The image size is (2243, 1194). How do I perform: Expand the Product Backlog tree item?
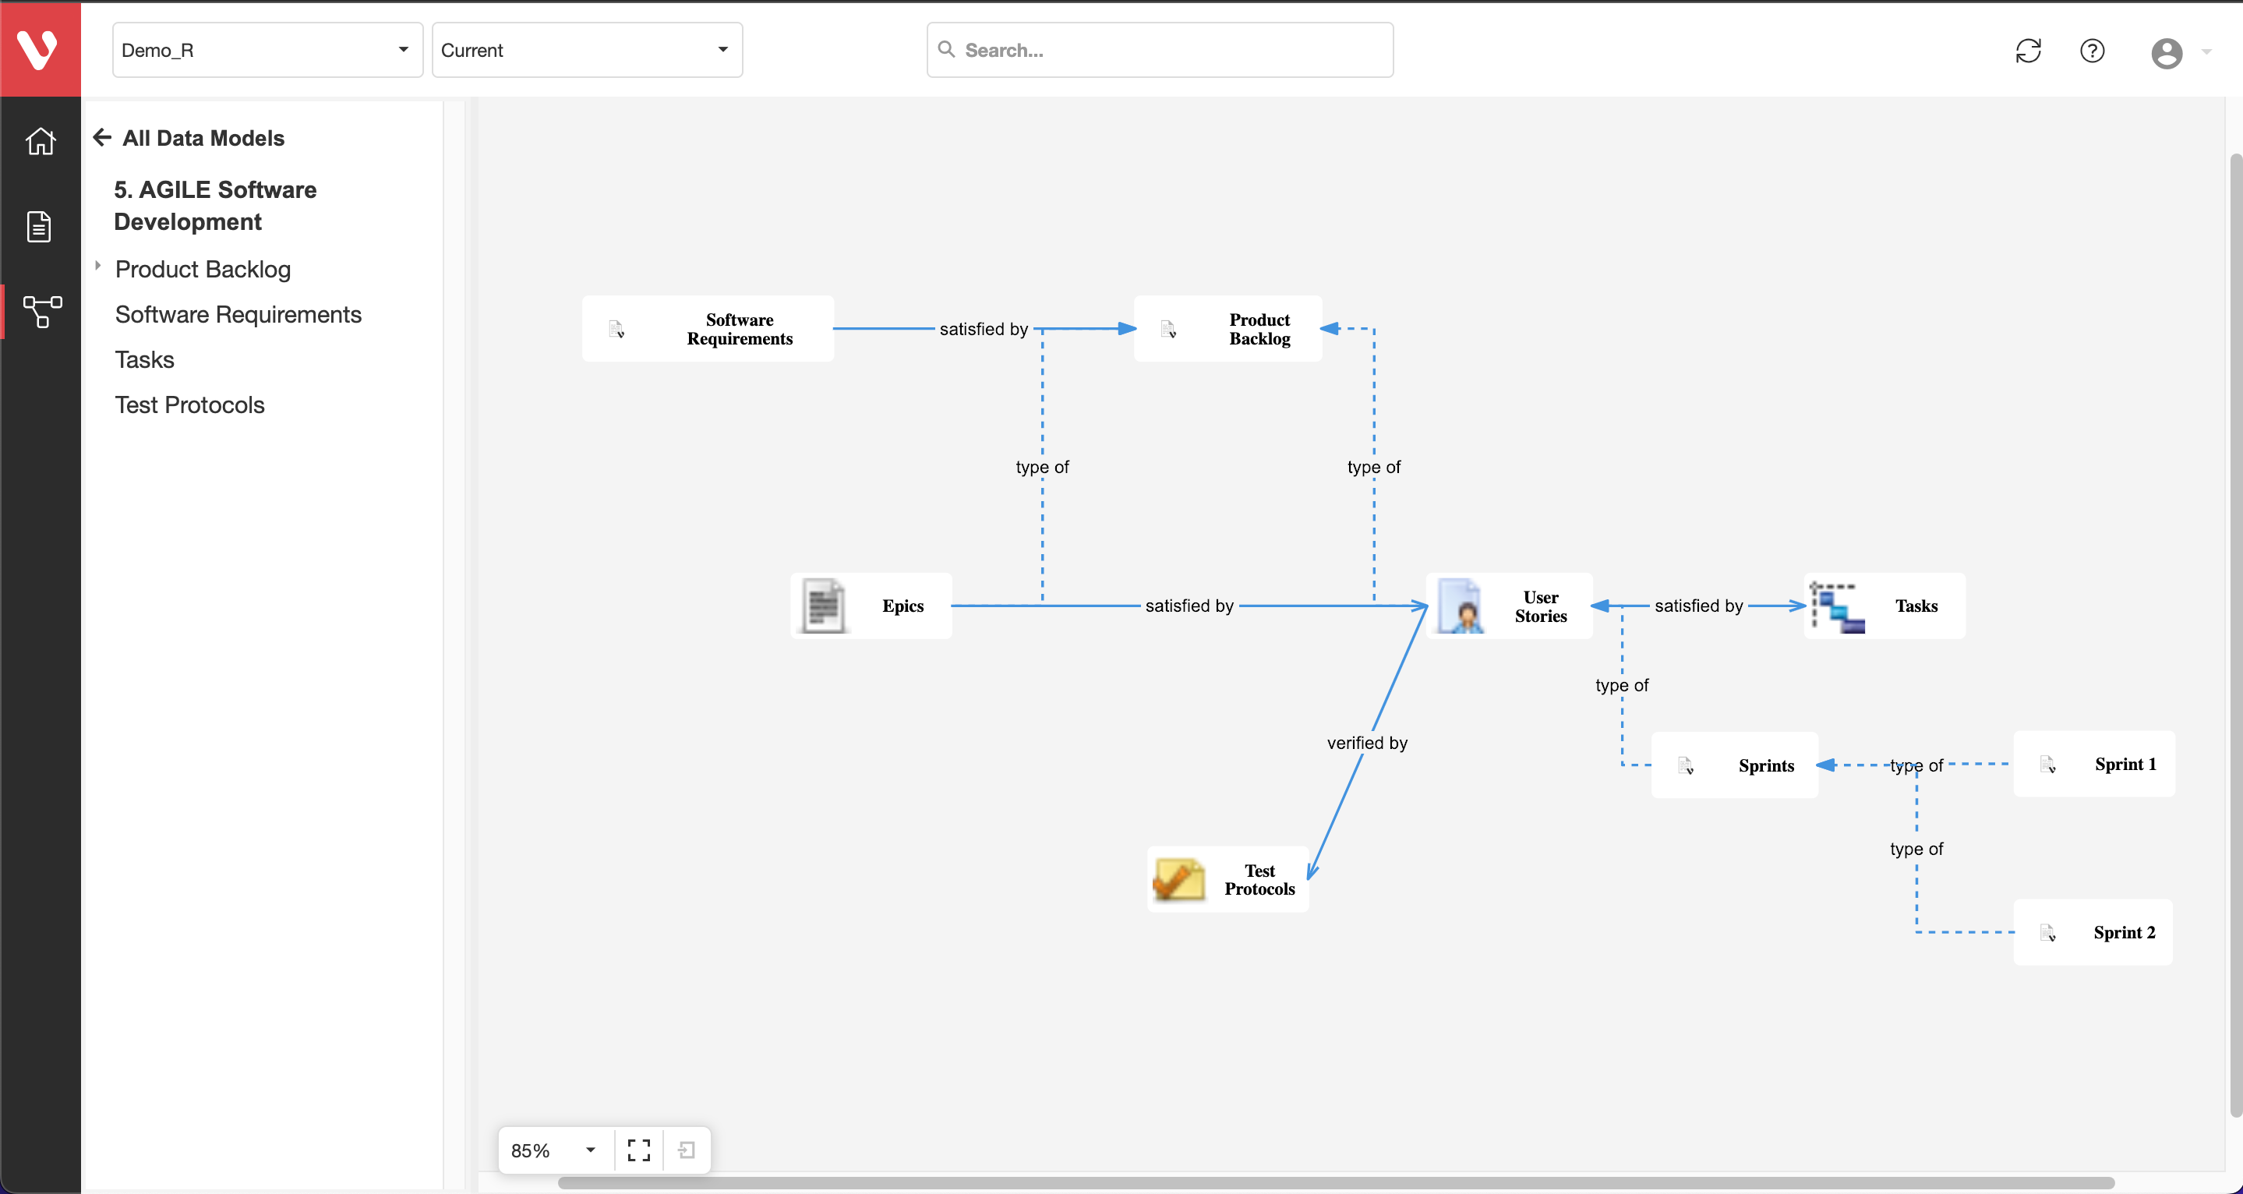97,266
